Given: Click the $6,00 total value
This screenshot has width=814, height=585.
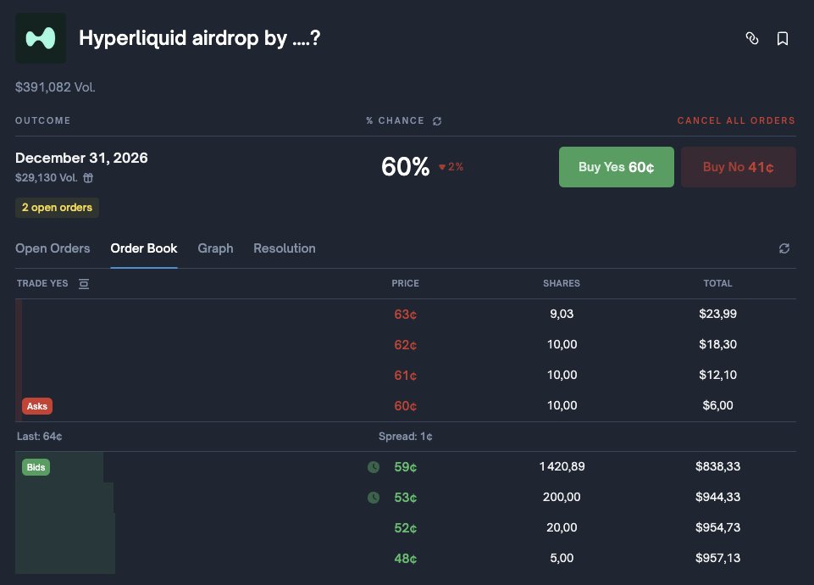Looking at the screenshot, I should [718, 405].
